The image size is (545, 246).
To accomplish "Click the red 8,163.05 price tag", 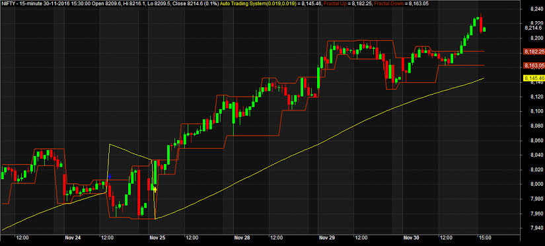I will [534, 65].
